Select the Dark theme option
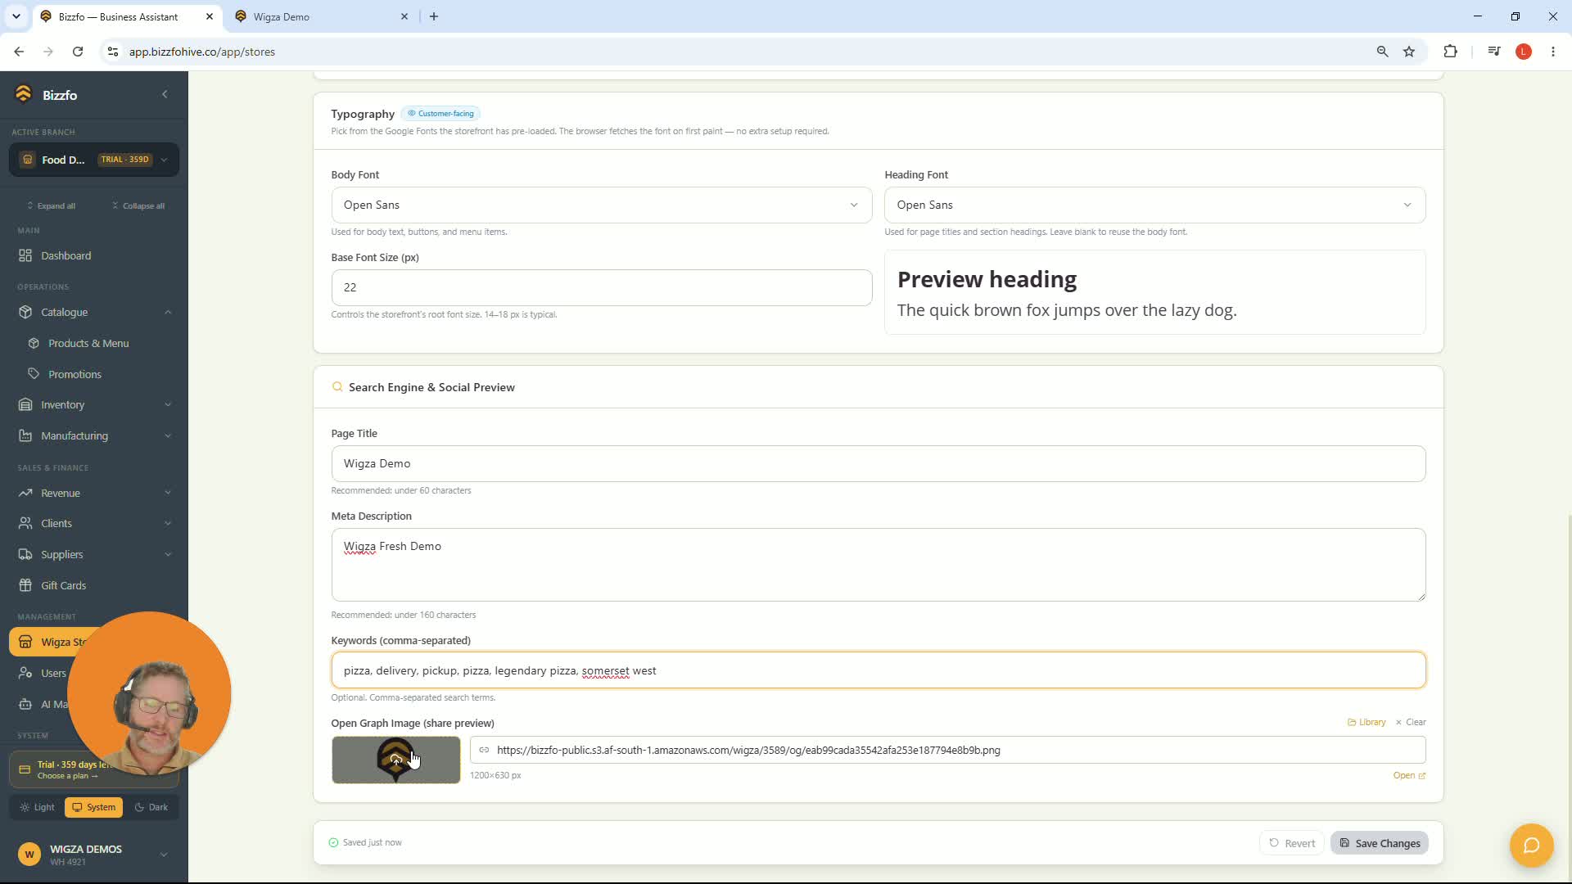Viewport: 1572px width, 884px height. point(151,807)
